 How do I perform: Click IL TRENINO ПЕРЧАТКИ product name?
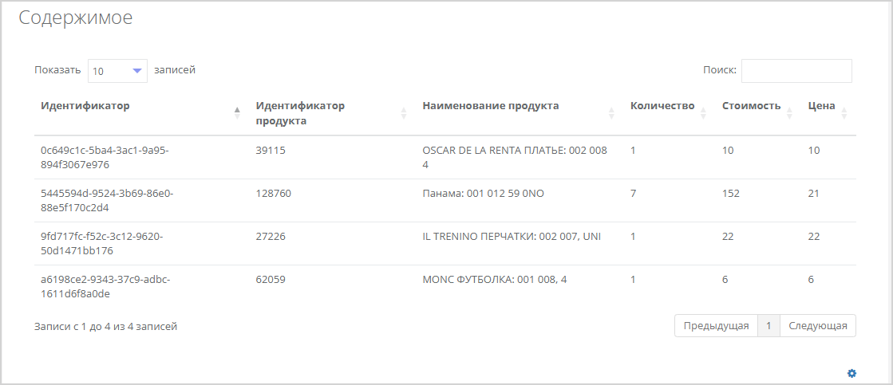click(x=512, y=237)
